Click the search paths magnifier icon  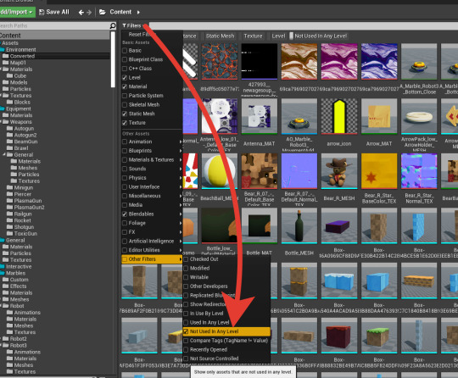coord(113,25)
